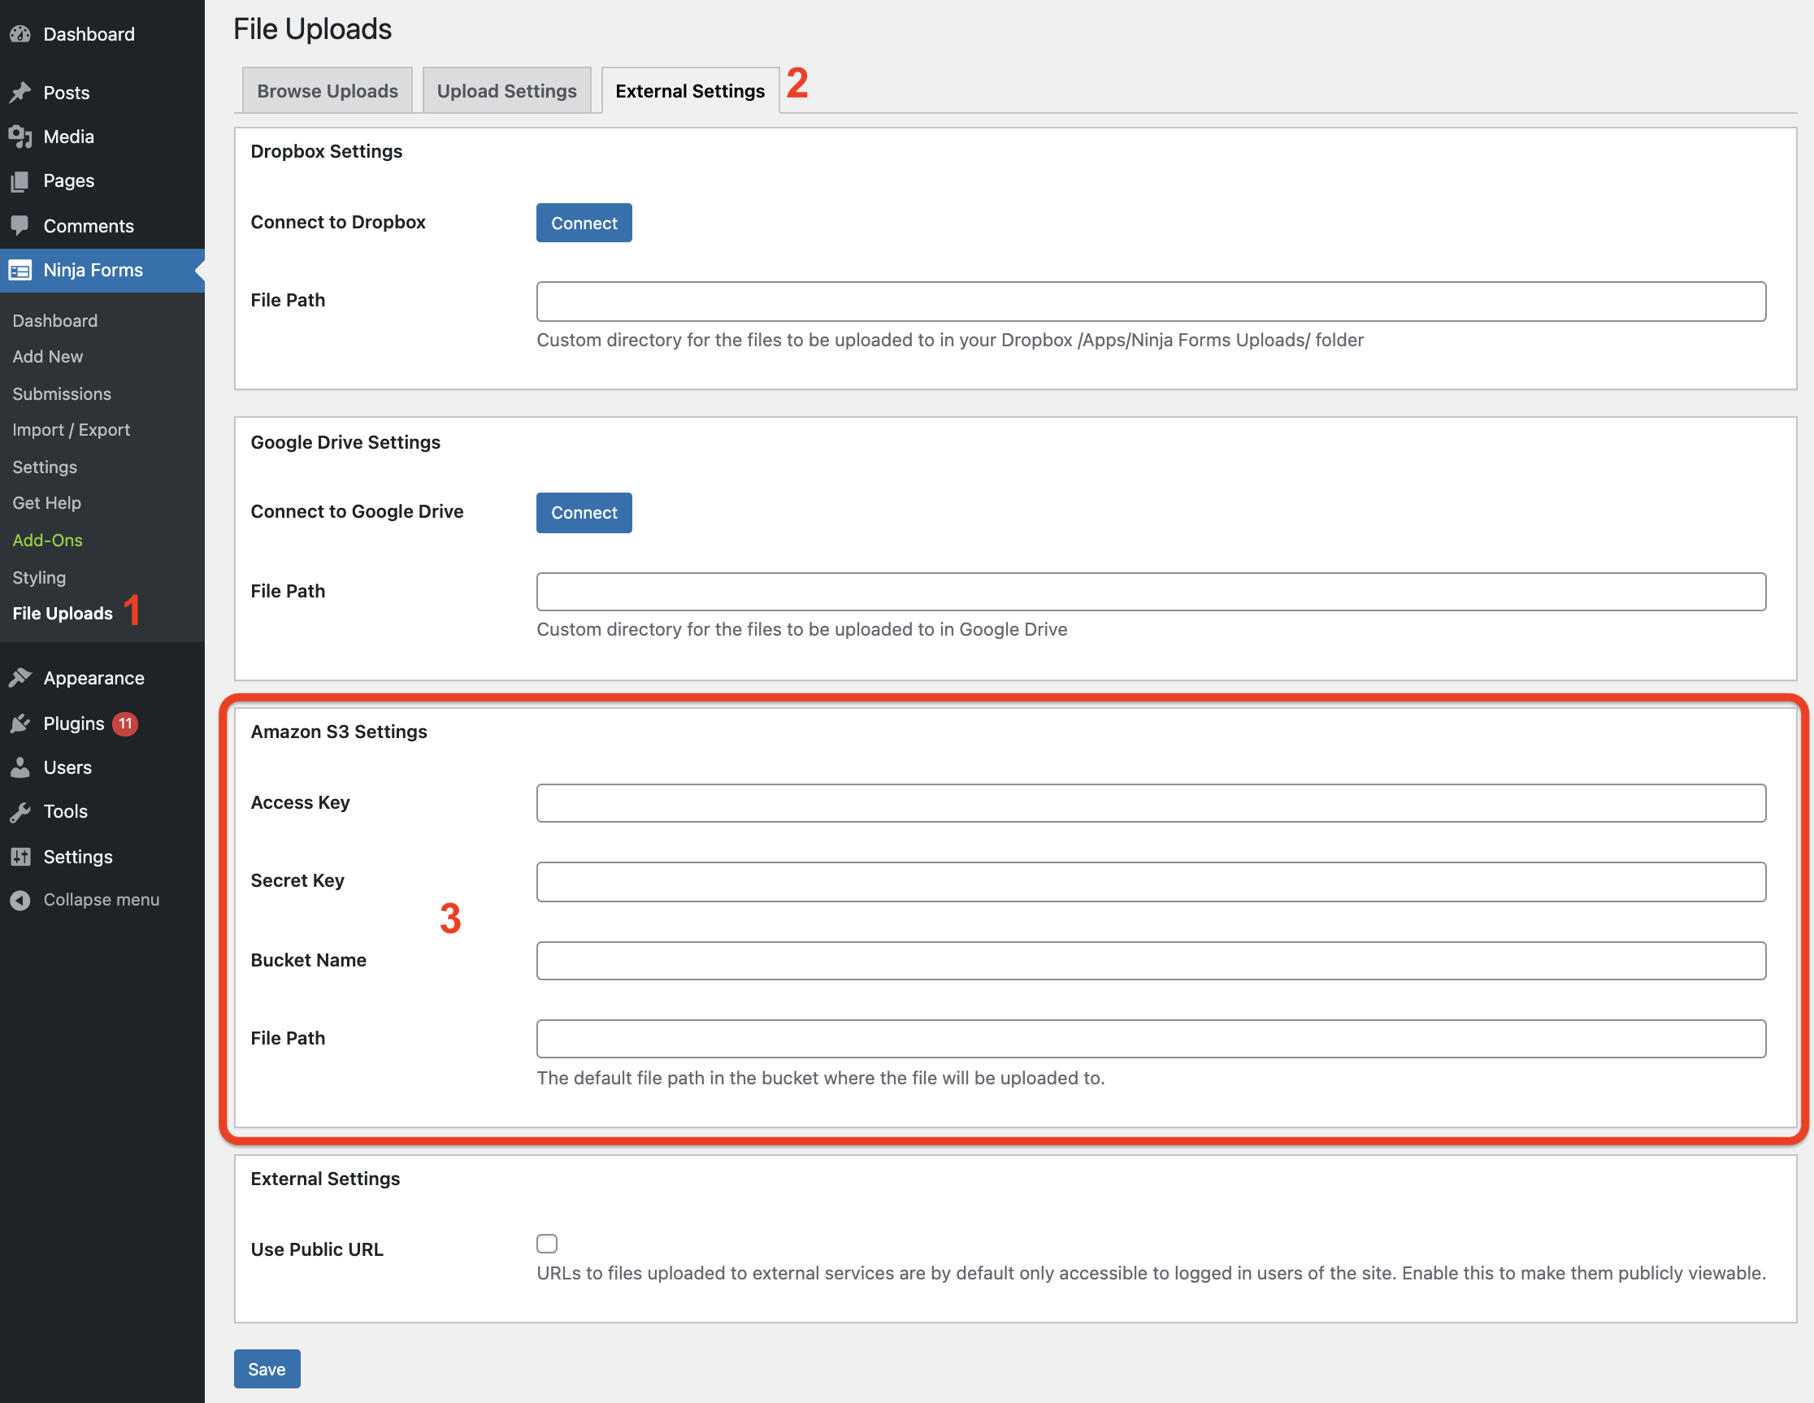Connect to Google Drive
1814x1403 pixels.
click(583, 513)
